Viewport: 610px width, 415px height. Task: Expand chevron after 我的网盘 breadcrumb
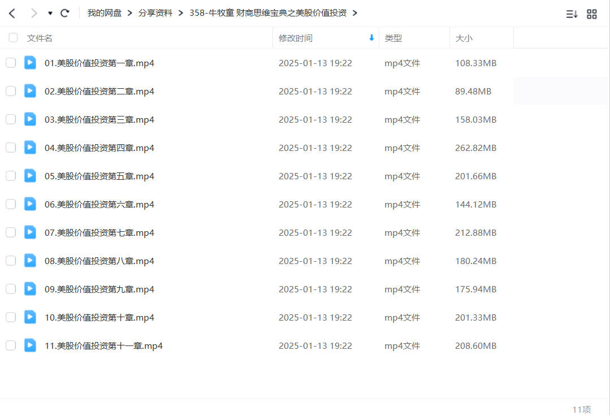[130, 13]
